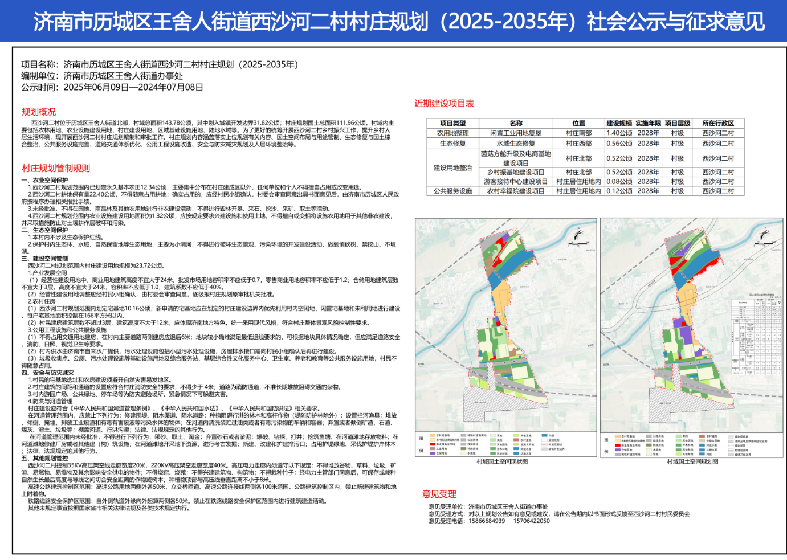Viewport: 787px width, 560px height.
Task: Click the 0.08公顷 scale cell
Action: pos(619,182)
